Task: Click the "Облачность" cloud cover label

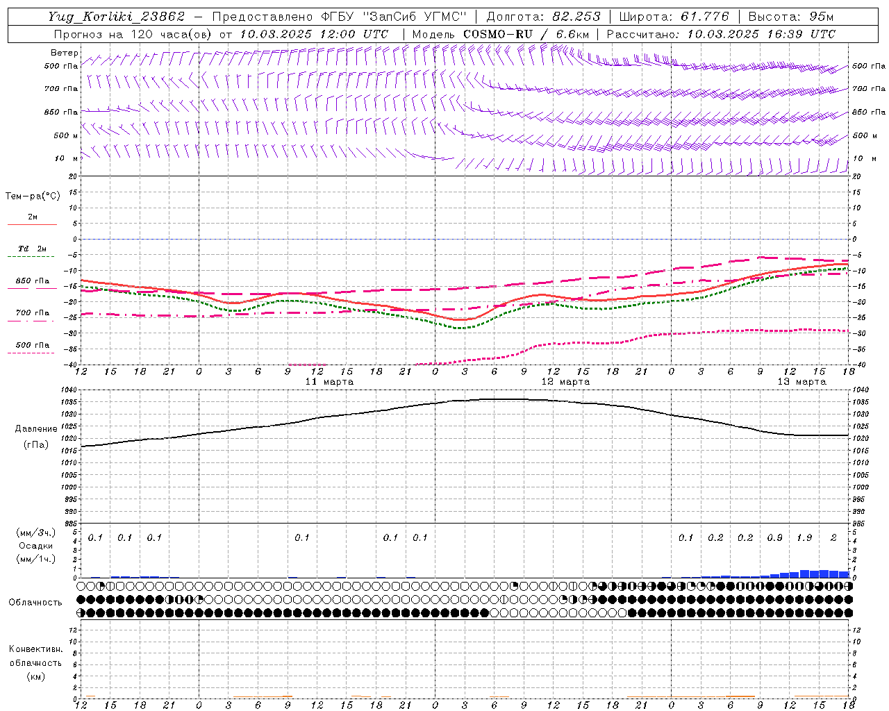Action: pos(35,602)
